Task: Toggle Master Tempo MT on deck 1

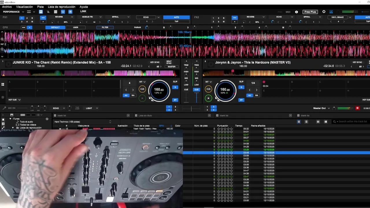Action: click(x=175, y=100)
